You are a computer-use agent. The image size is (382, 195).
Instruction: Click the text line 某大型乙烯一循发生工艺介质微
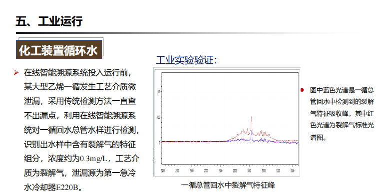coord(80,87)
